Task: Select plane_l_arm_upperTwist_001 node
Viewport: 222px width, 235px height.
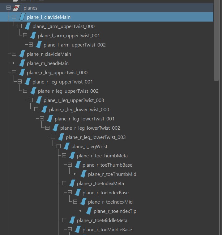Action: click(x=69, y=35)
